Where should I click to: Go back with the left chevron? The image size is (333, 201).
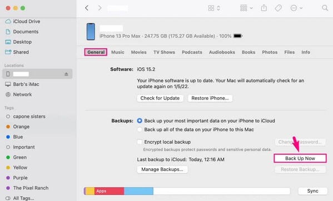[x=87, y=8]
